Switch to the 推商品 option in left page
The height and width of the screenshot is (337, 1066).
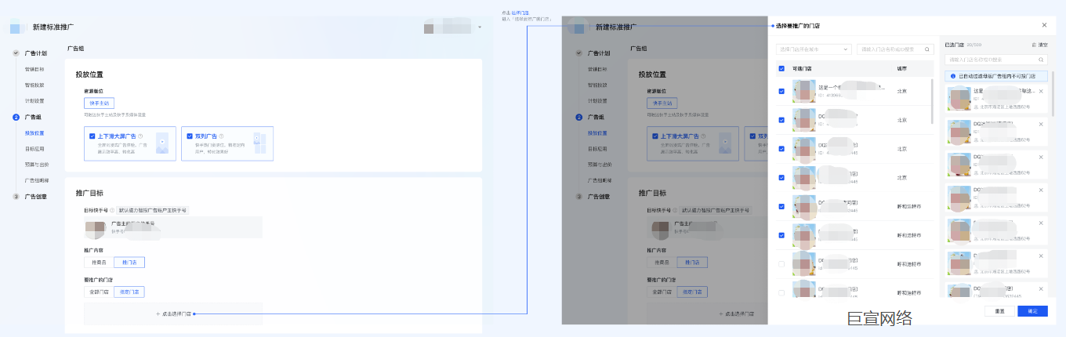(99, 262)
